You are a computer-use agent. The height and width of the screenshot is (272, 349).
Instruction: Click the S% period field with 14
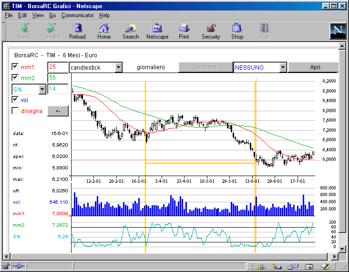(x=58, y=89)
